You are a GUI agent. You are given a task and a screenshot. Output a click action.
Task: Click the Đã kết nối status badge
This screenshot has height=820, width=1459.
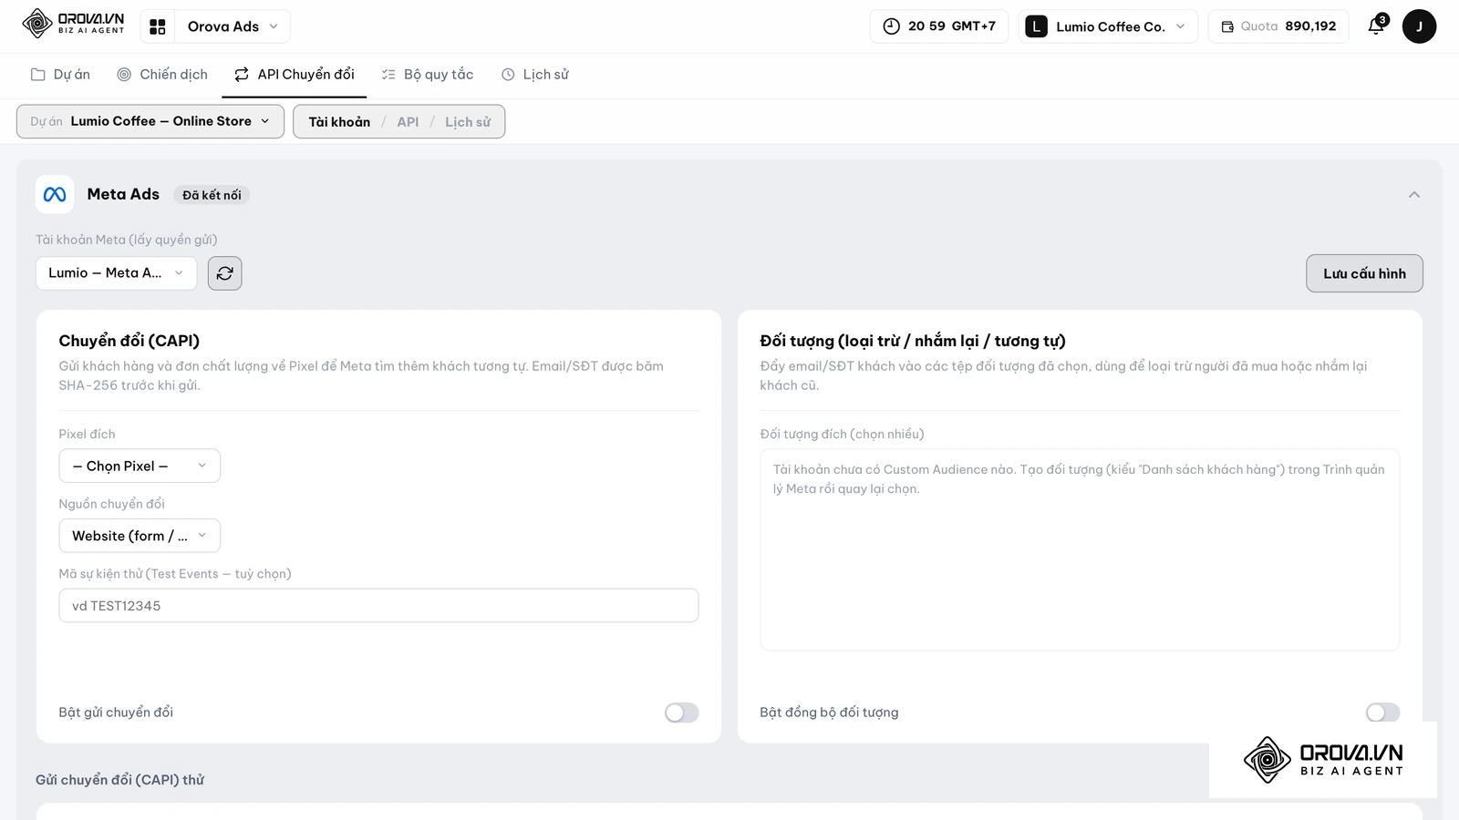212,195
